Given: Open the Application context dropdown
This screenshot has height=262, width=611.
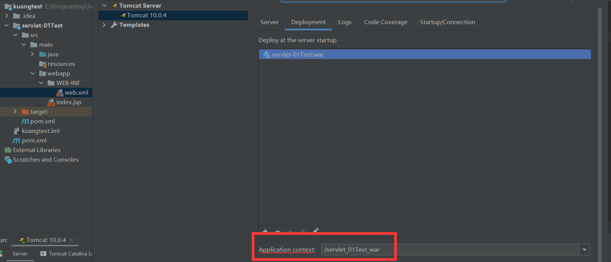Looking at the screenshot, I should 584,250.
